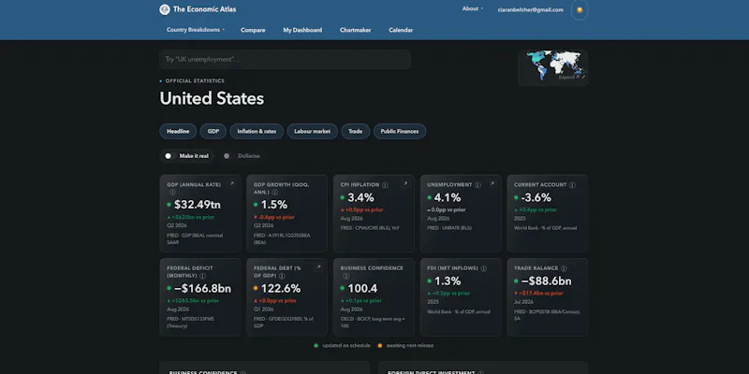The width and height of the screenshot is (749, 374).
Task: Expand the Country Breakdowns dropdown
Action: click(x=196, y=30)
